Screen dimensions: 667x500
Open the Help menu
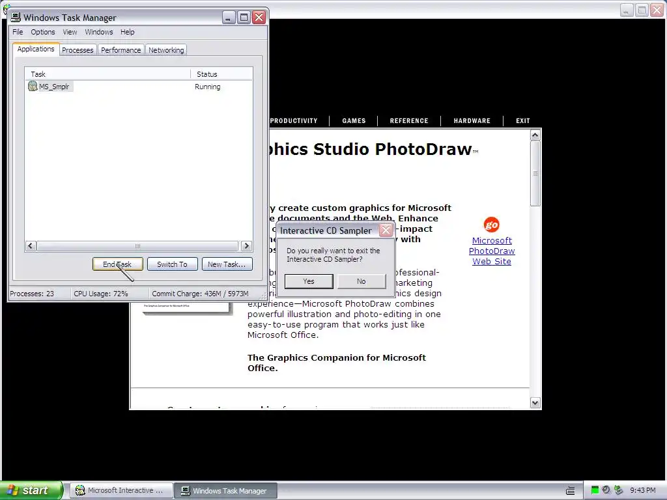point(127,32)
